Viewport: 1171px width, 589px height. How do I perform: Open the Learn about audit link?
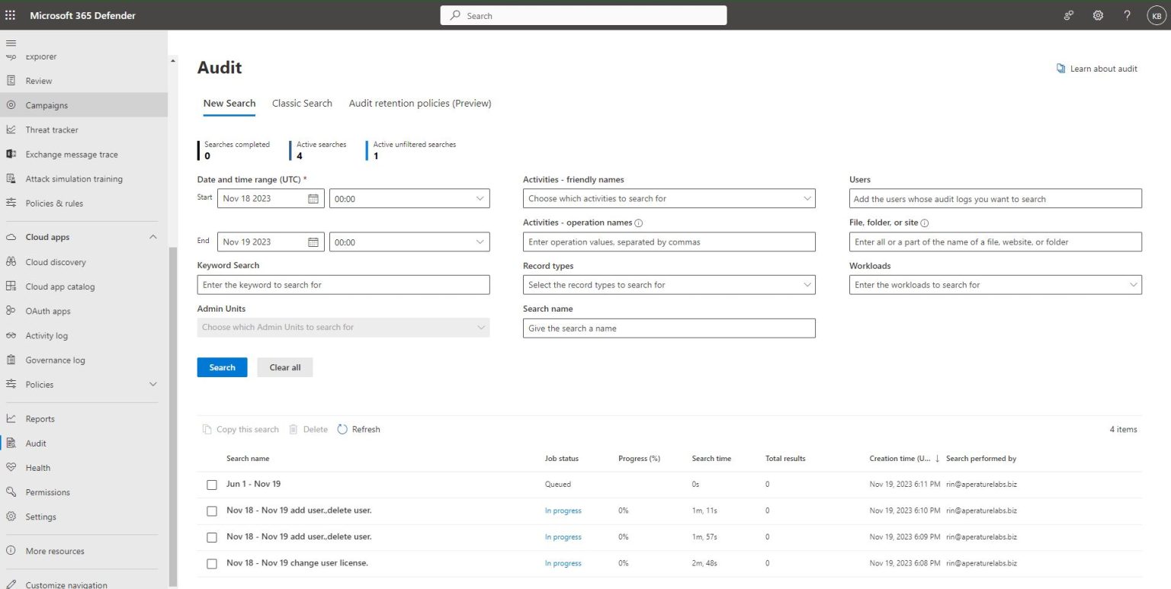[x=1097, y=69]
